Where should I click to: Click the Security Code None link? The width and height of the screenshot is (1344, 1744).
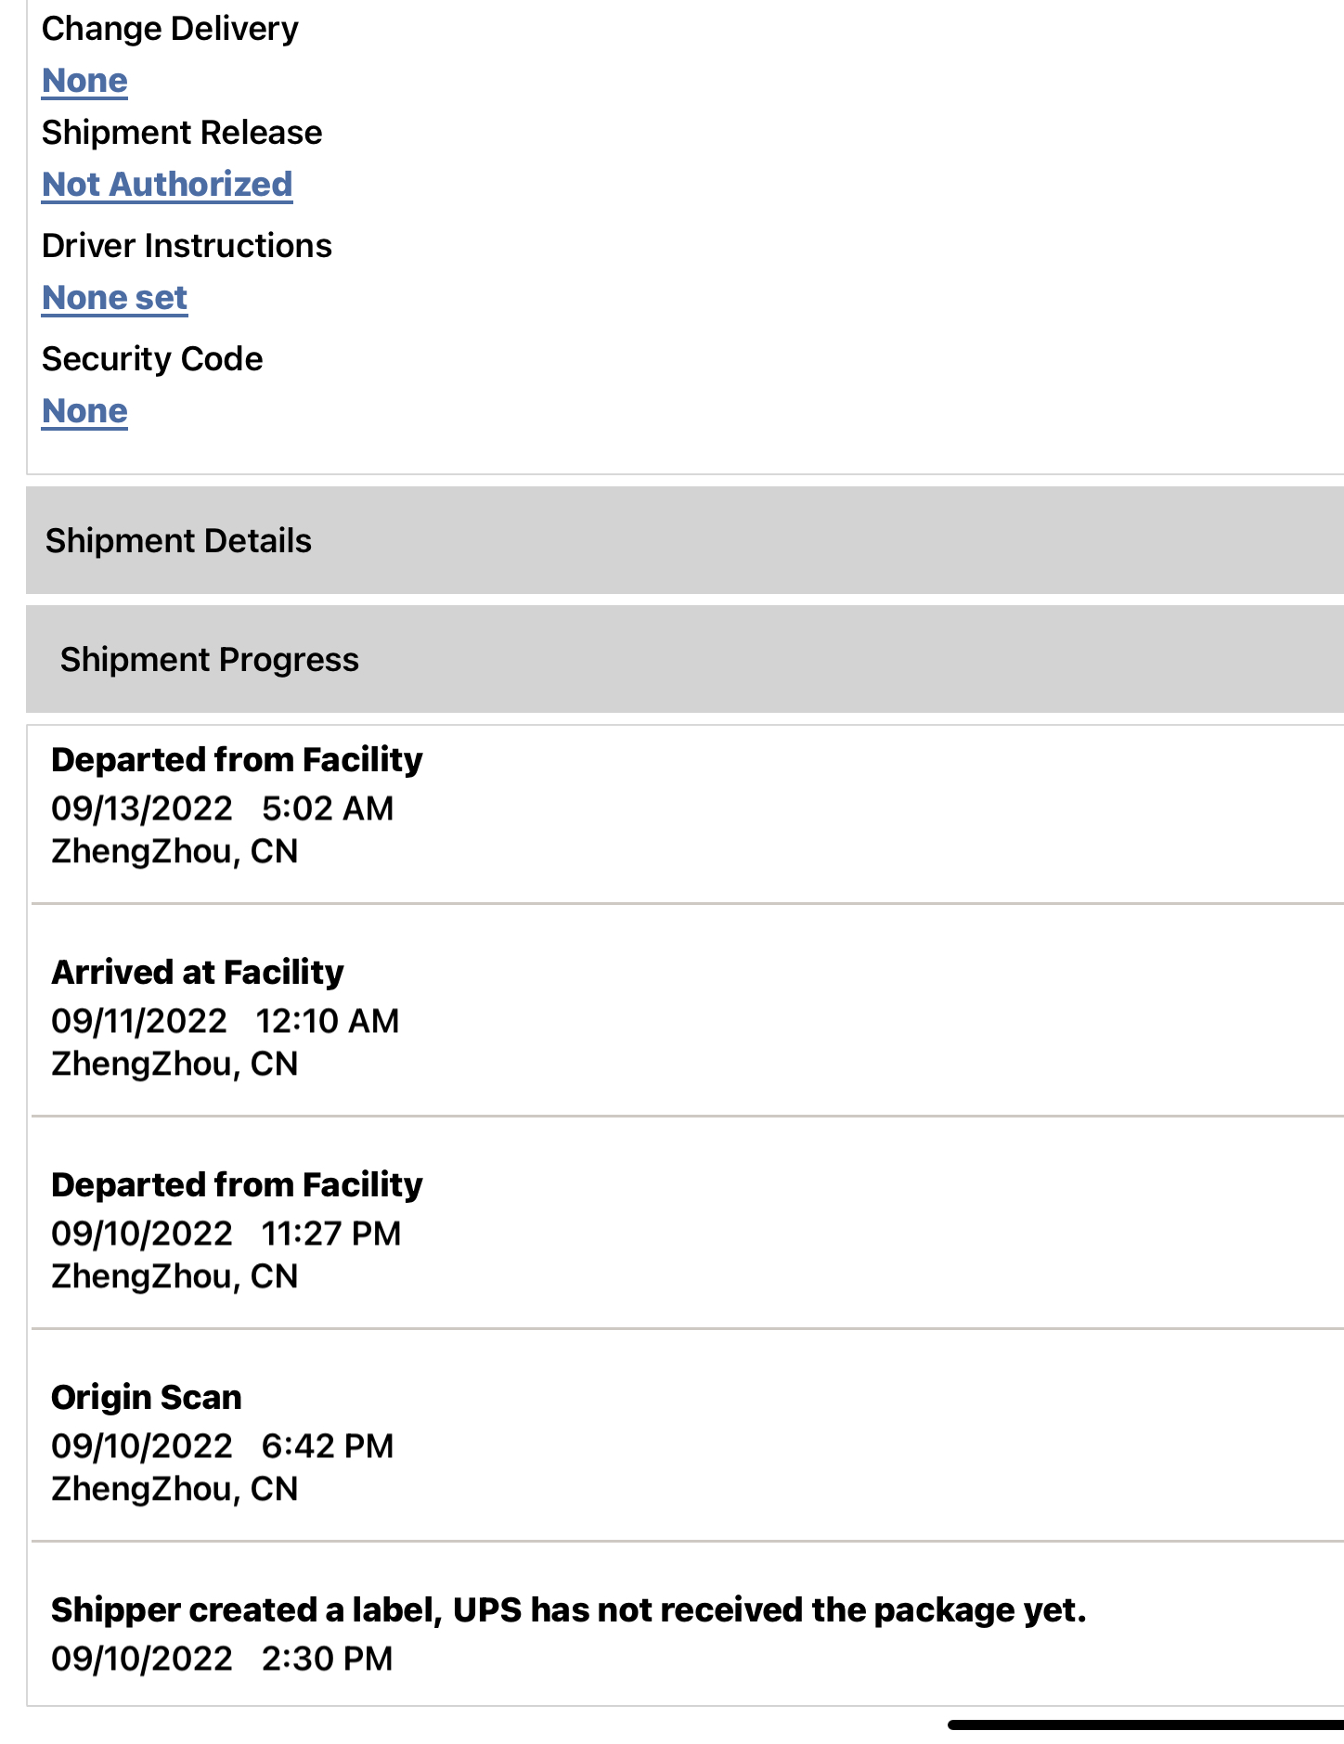click(84, 411)
